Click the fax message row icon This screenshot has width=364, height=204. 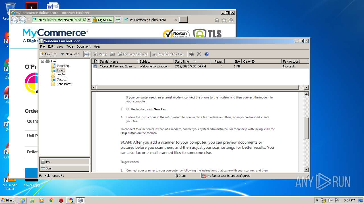click(95, 66)
